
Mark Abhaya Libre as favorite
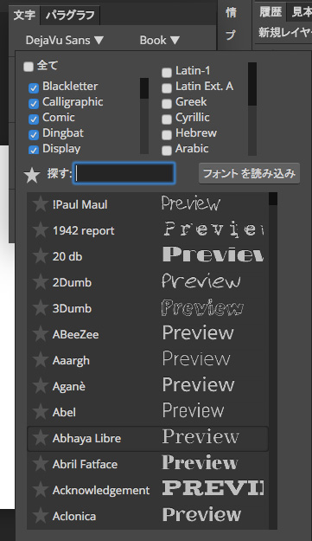click(40, 438)
